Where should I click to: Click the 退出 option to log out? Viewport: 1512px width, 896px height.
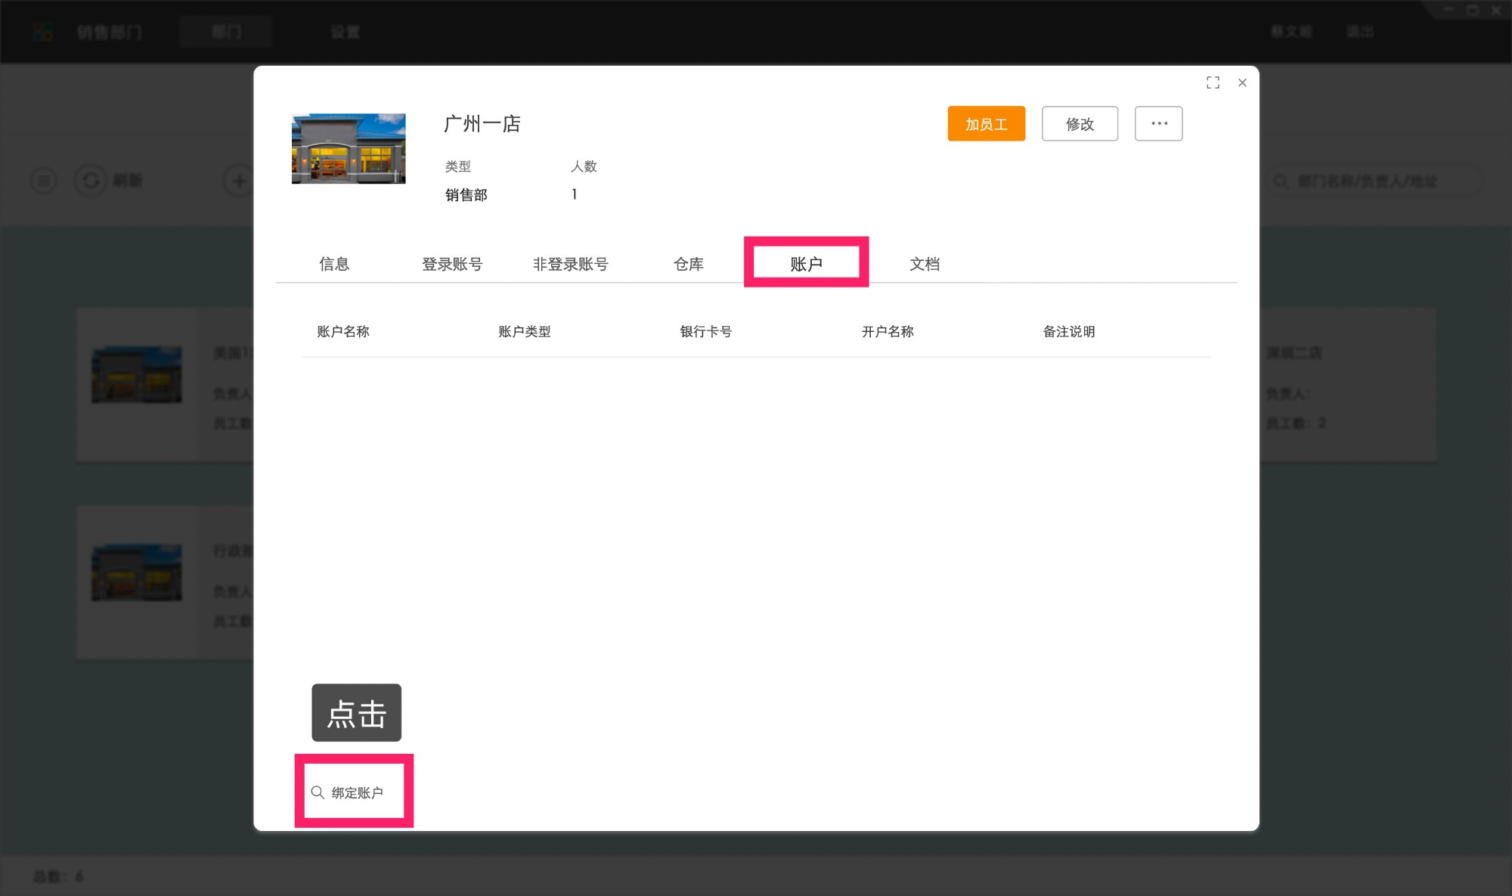(1359, 31)
